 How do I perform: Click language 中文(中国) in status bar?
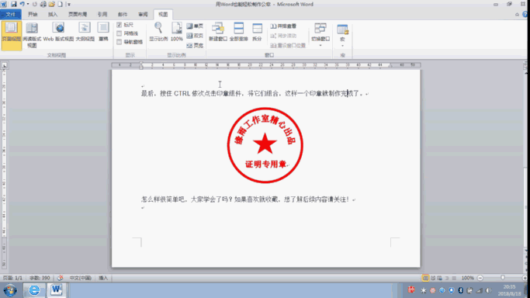tap(81, 278)
